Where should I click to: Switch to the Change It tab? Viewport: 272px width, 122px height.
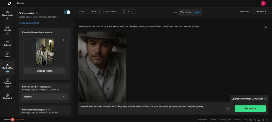point(7,96)
